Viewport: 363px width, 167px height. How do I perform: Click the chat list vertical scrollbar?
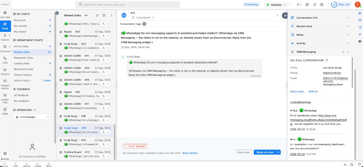tap(115, 142)
